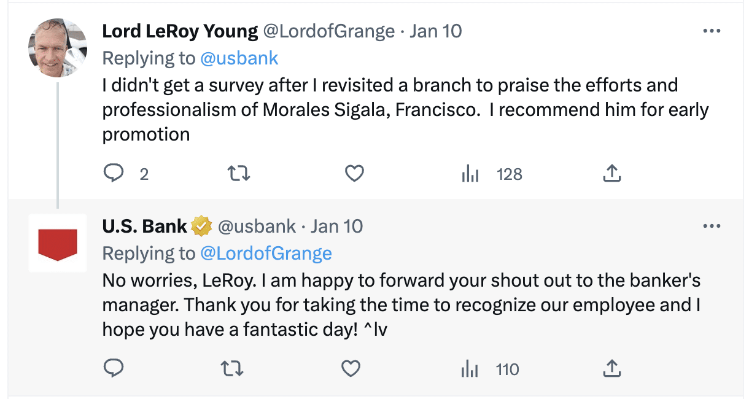Open more options for LeRoy's tweet
Image resolution: width=749 pixels, height=399 pixels.
coord(712,31)
